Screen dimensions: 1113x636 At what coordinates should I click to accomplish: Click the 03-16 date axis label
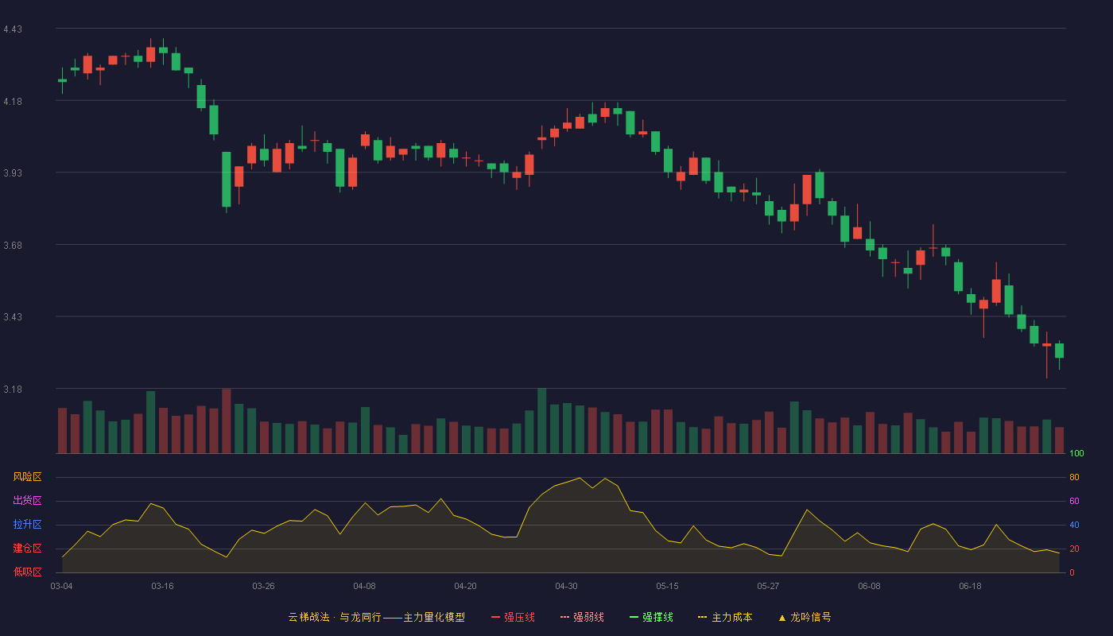coord(162,586)
